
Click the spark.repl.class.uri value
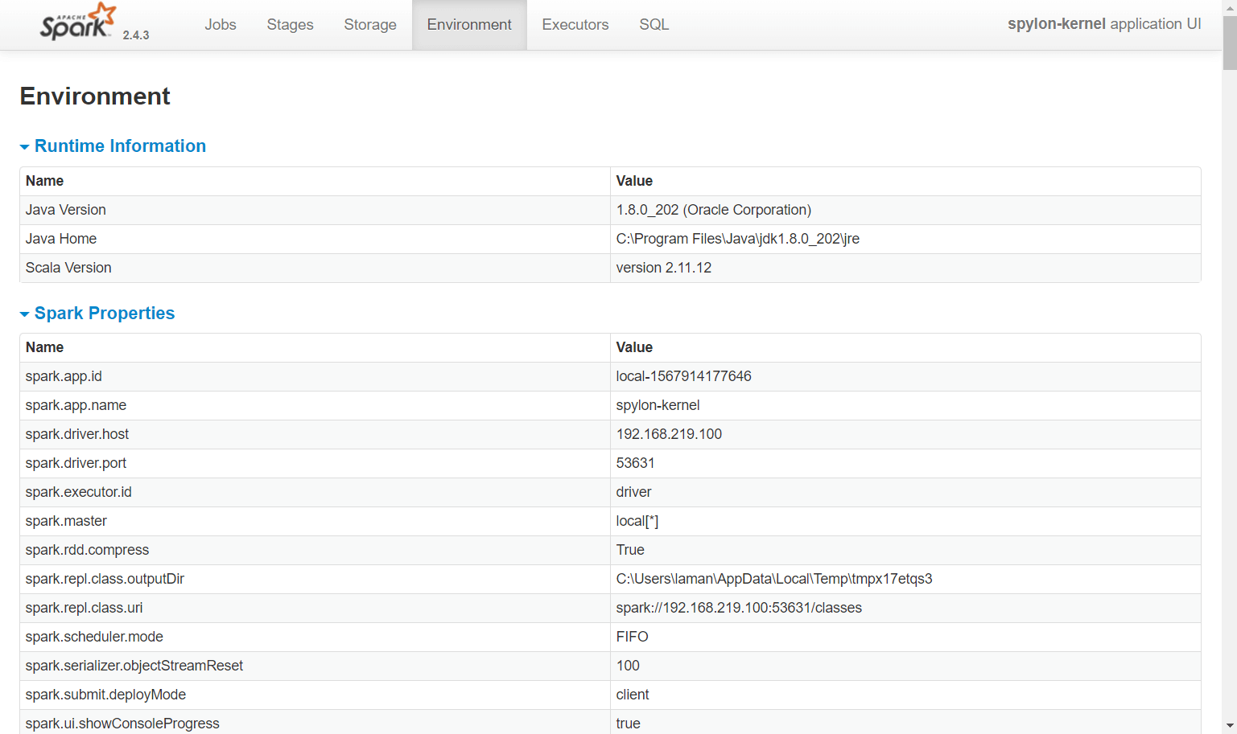click(738, 608)
